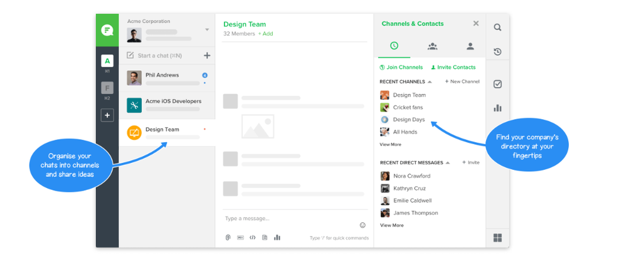Open Design Team in recent channels

(x=409, y=95)
